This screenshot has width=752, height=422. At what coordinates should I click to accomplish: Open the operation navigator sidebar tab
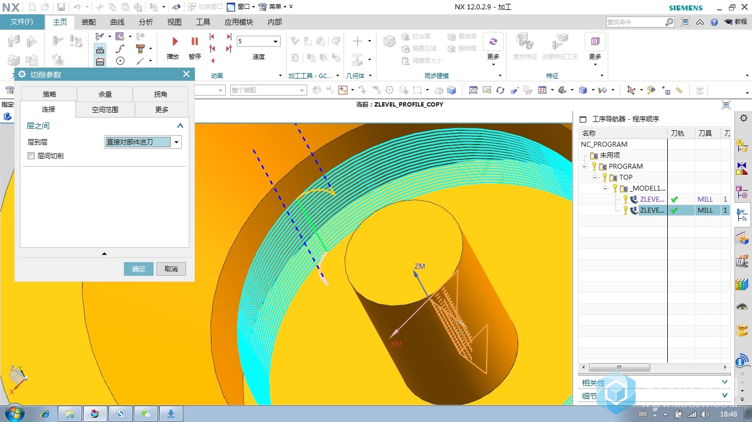742,215
